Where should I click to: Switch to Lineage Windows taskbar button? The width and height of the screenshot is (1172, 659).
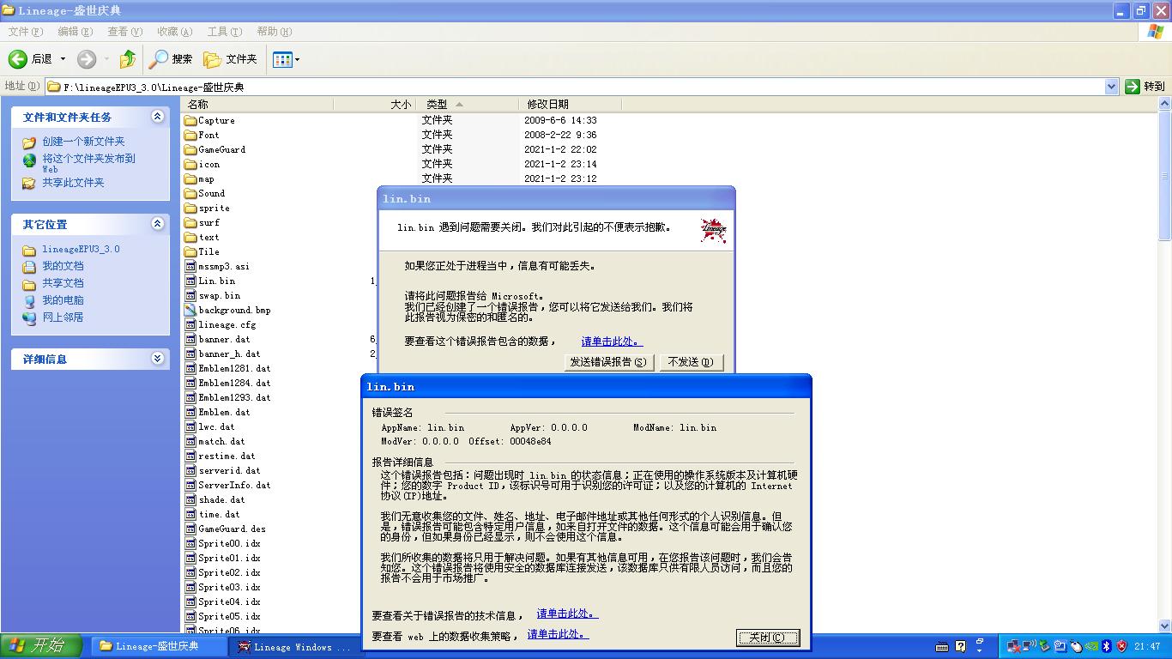(x=294, y=647)
